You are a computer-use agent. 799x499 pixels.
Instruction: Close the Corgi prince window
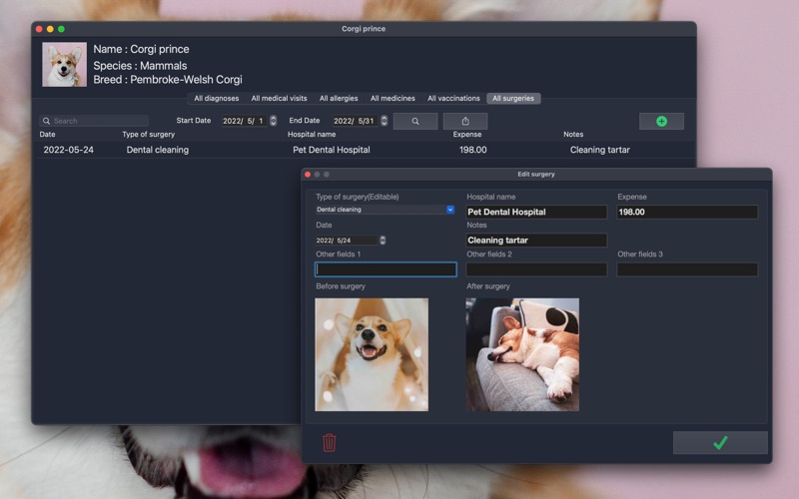[39, 29]
